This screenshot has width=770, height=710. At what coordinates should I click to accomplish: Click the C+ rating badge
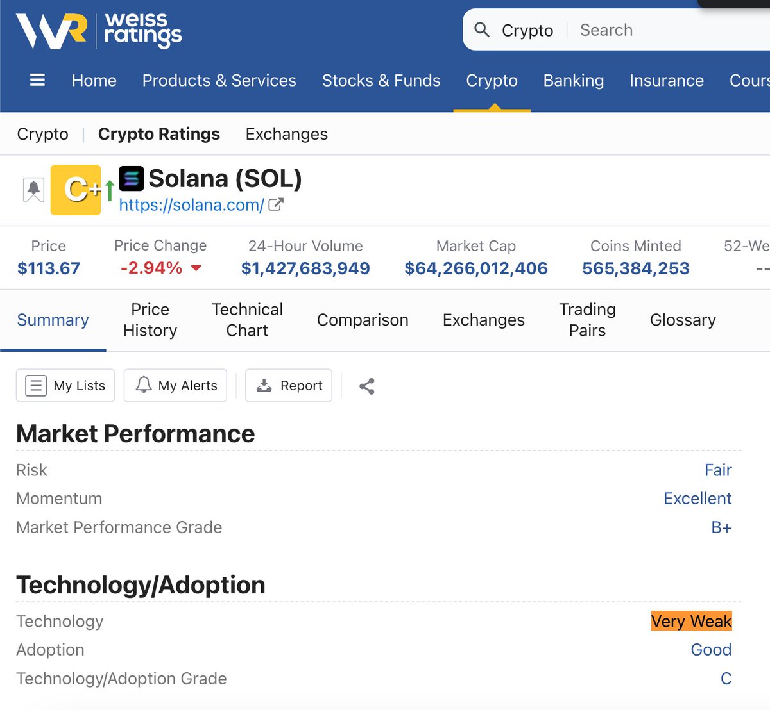click(x=76, y=190)
